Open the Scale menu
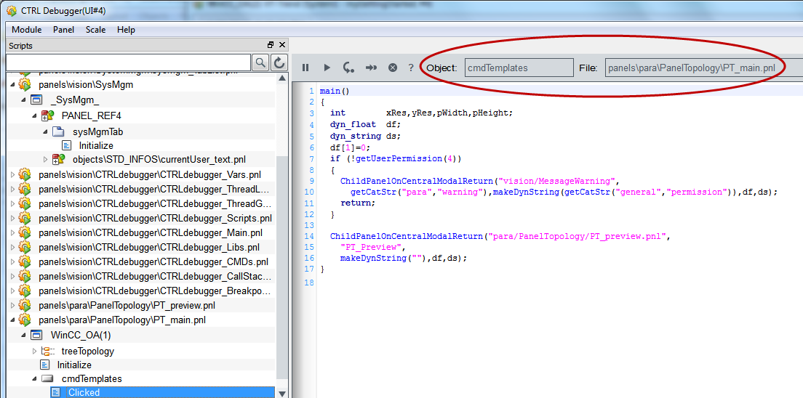803x398 pixels. (x=95, y=30)
